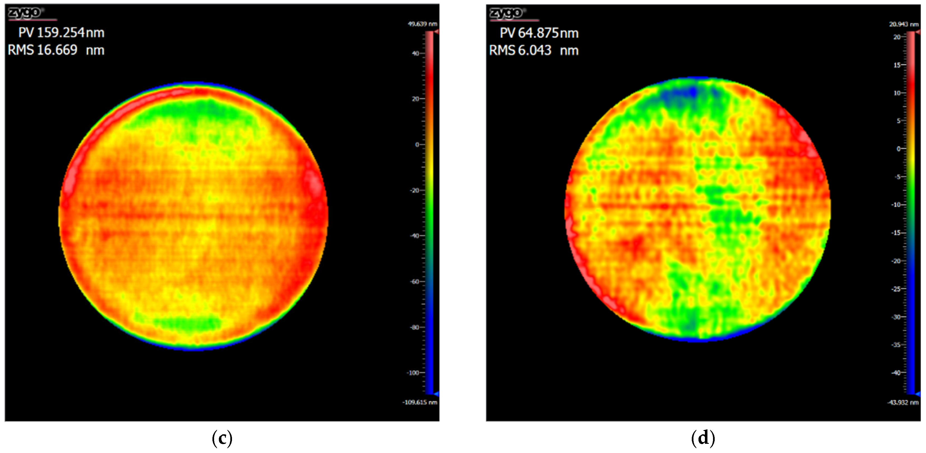The width and height of the screenshot is (926, 453).
Task: Select the PV 159.254 nm readout
Action: pos(61,33)
